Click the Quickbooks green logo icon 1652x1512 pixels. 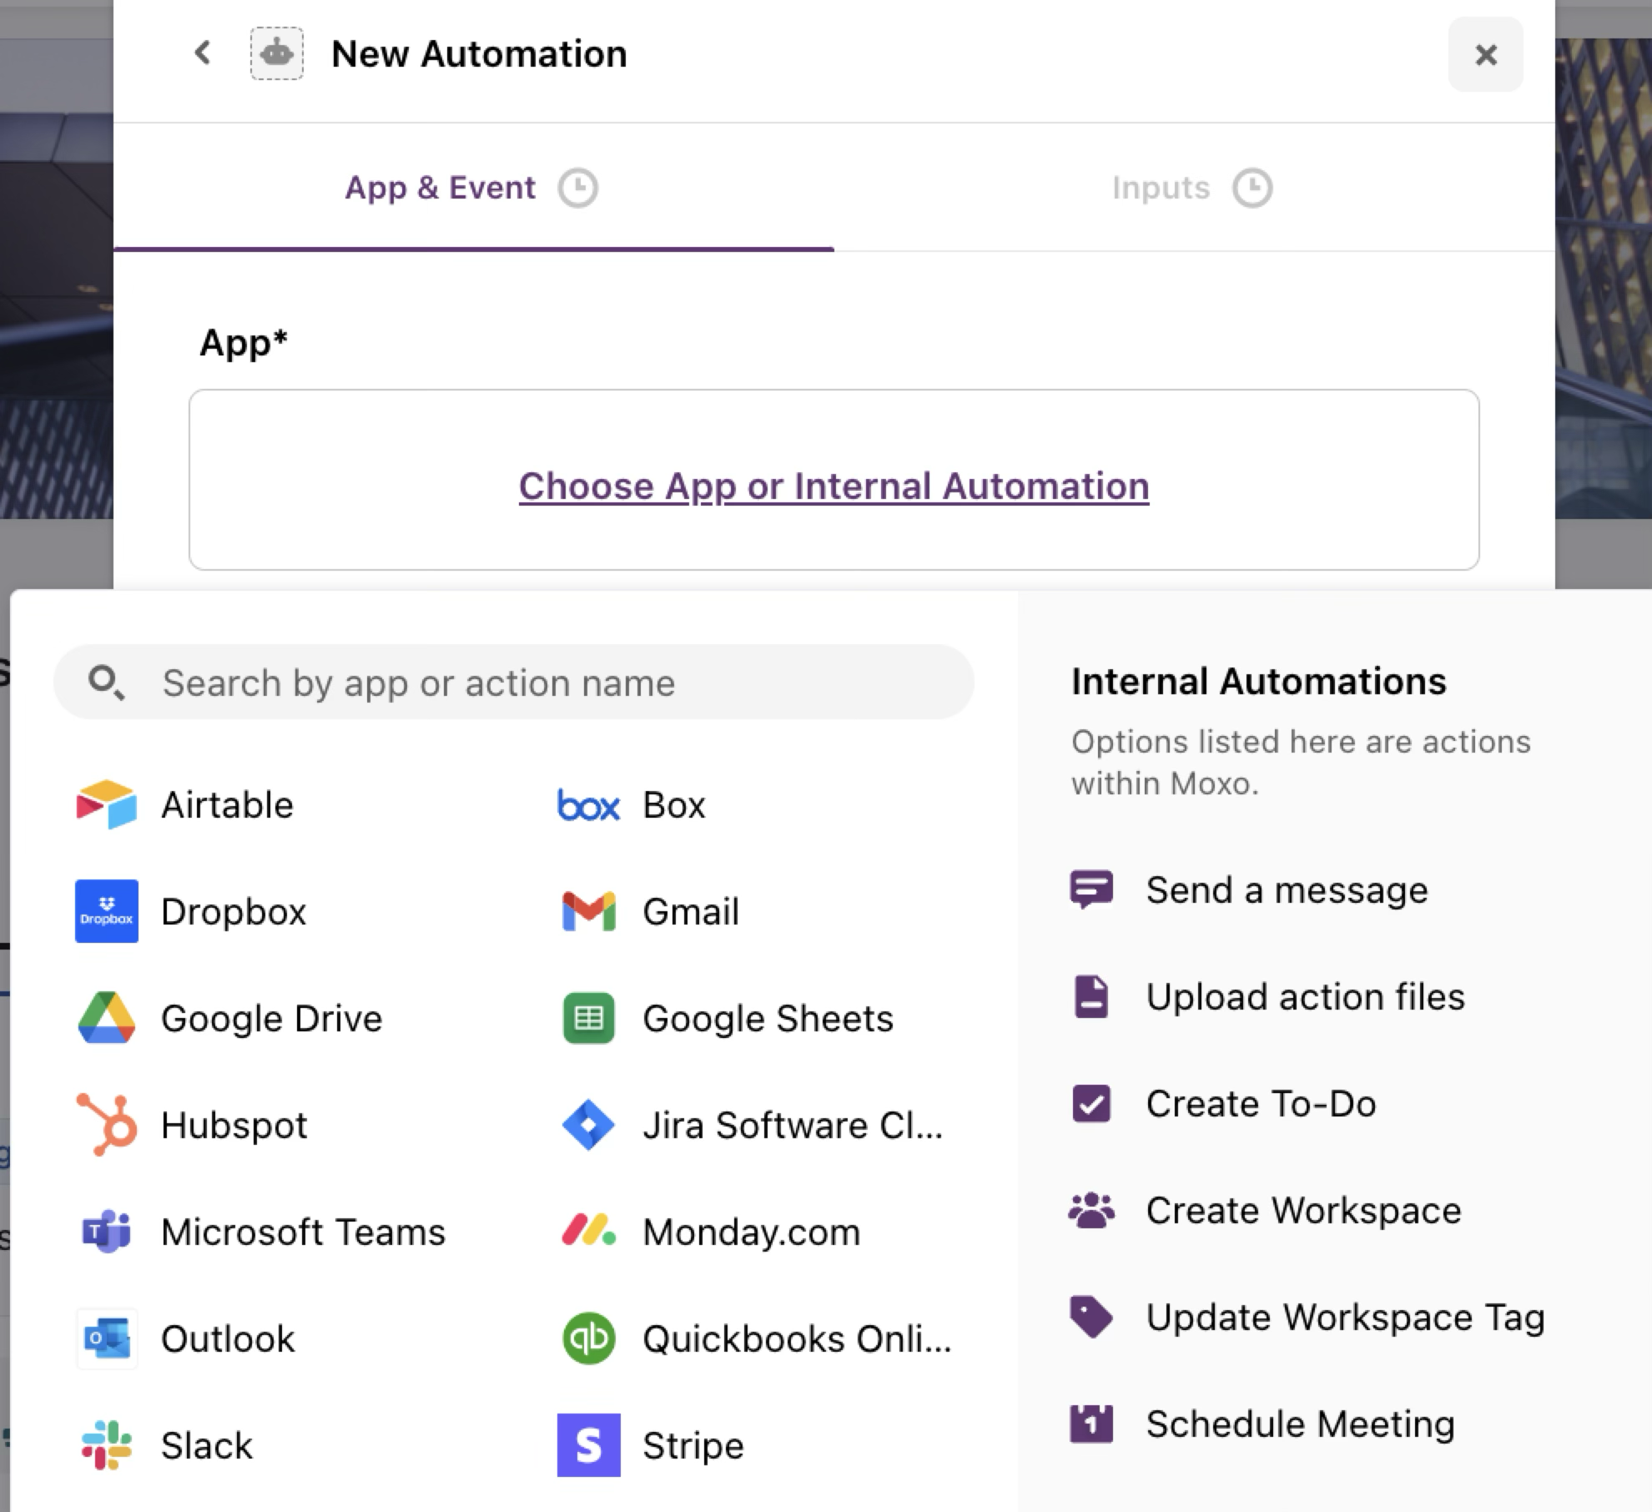coord(588,1338)
